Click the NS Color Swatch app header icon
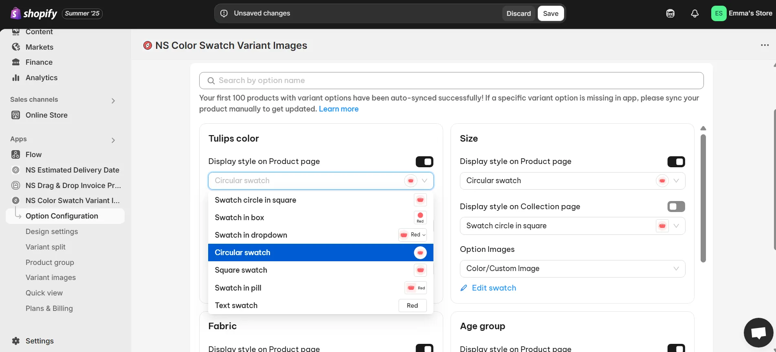 point(148,46)
